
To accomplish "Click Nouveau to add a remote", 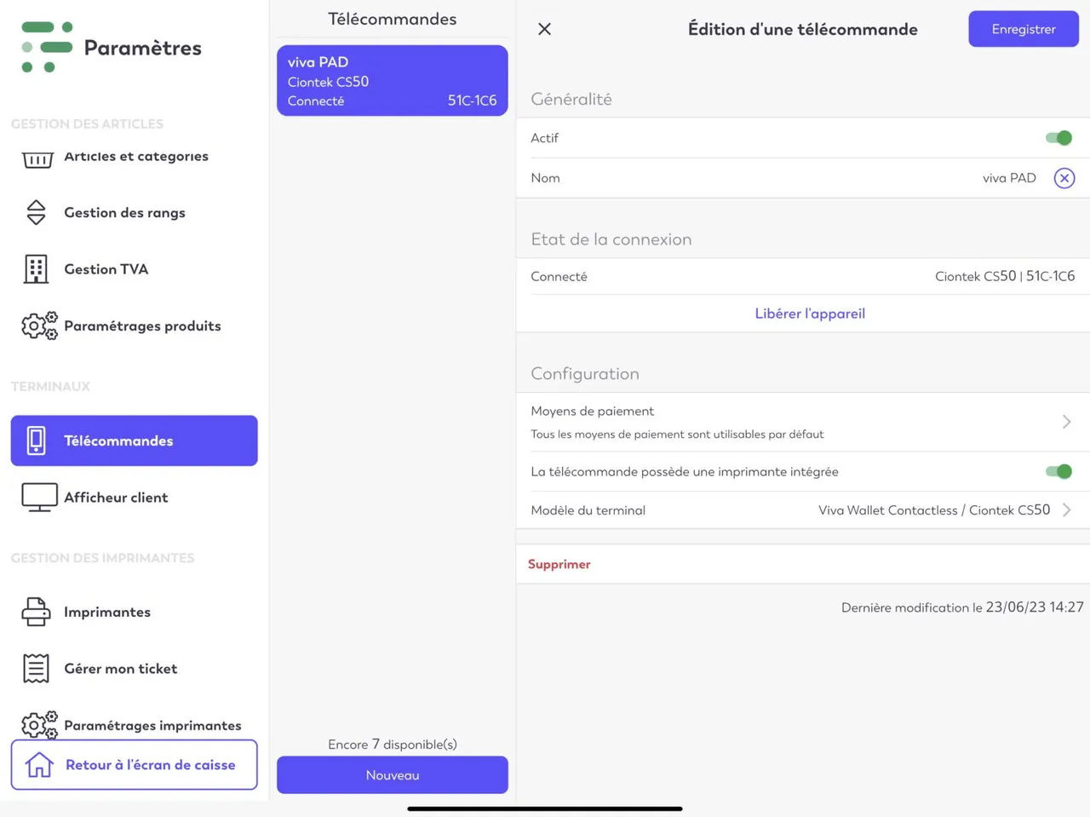I will pyautogui.click(x=393, y=775).
